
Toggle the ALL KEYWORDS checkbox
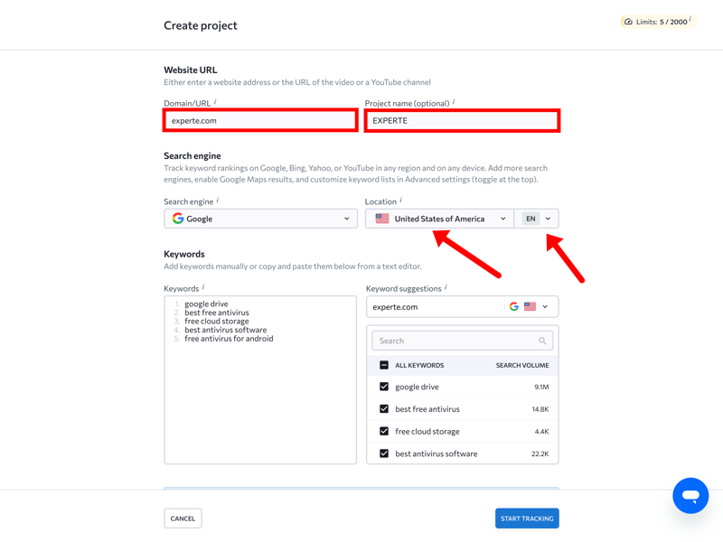point(384,365)
